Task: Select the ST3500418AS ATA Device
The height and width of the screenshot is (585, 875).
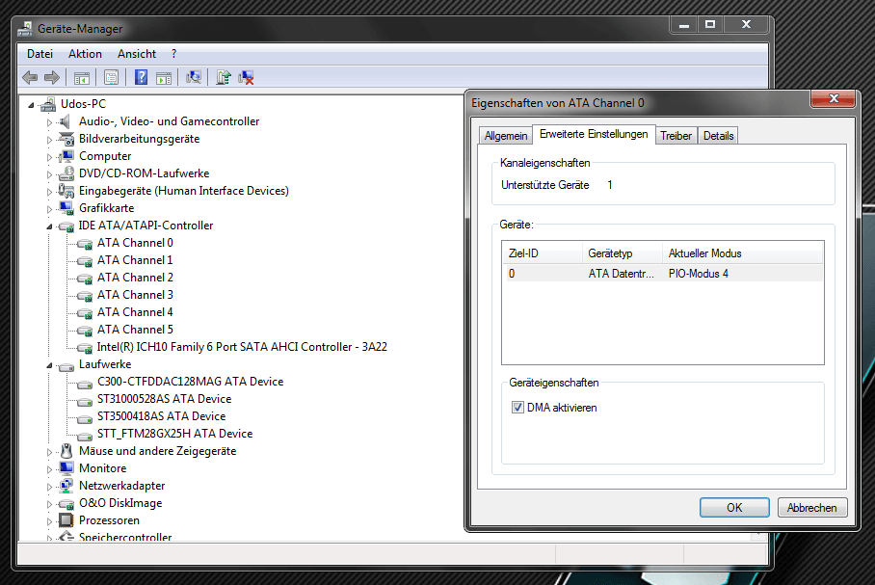Action: (161, 416)
